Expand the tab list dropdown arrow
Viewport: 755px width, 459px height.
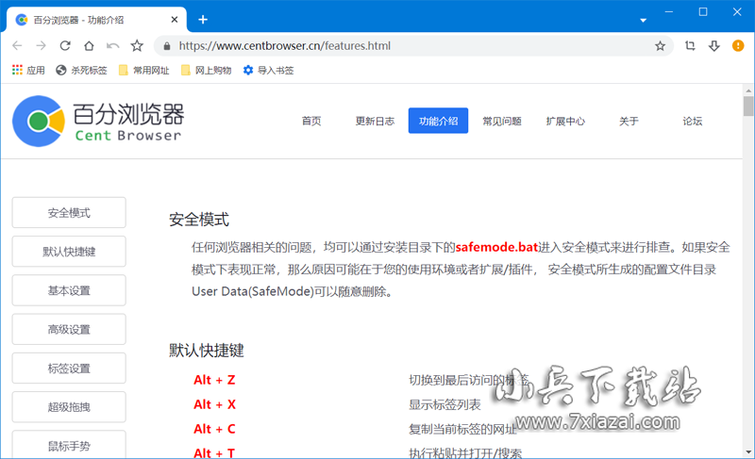click(644, 19)
